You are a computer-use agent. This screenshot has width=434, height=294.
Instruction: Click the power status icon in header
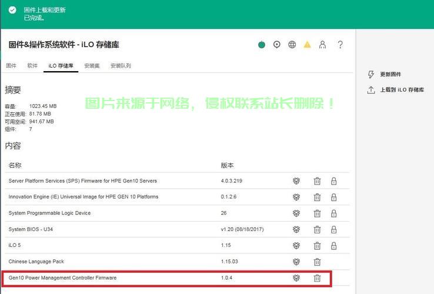pos(262,45)
